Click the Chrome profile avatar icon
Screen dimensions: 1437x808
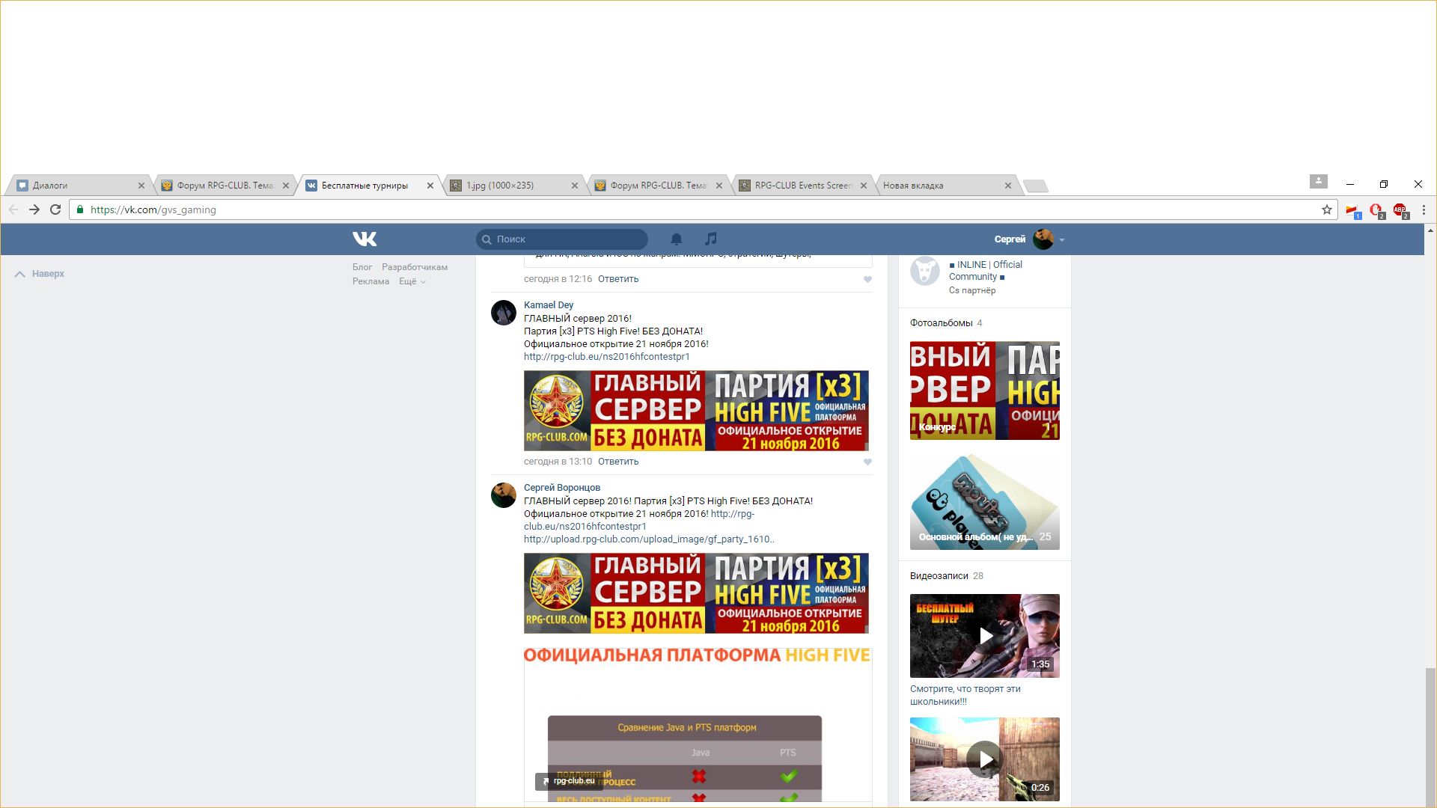[1318, 182]
